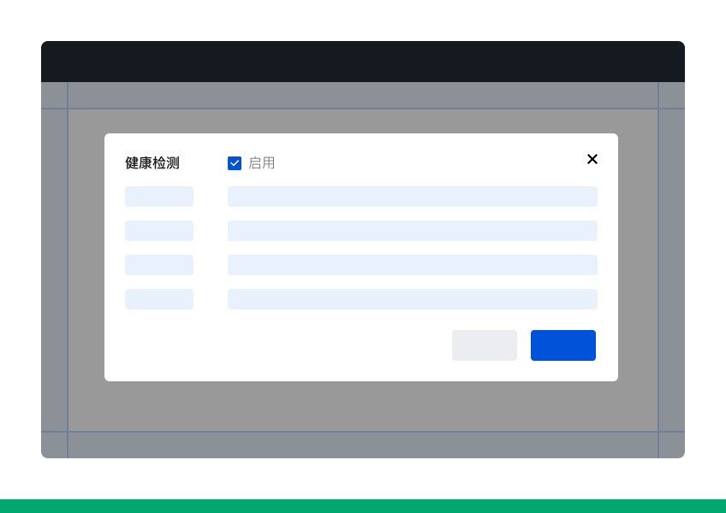726x513 pixels.
Task: Click the first input field in the dialog
Action: (413, 197)
